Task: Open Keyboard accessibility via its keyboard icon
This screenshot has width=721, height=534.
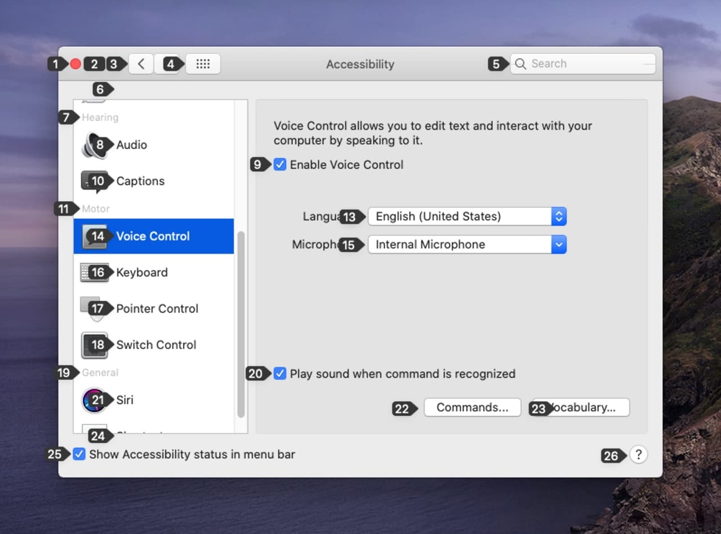Action: click(x=94, y=273)
